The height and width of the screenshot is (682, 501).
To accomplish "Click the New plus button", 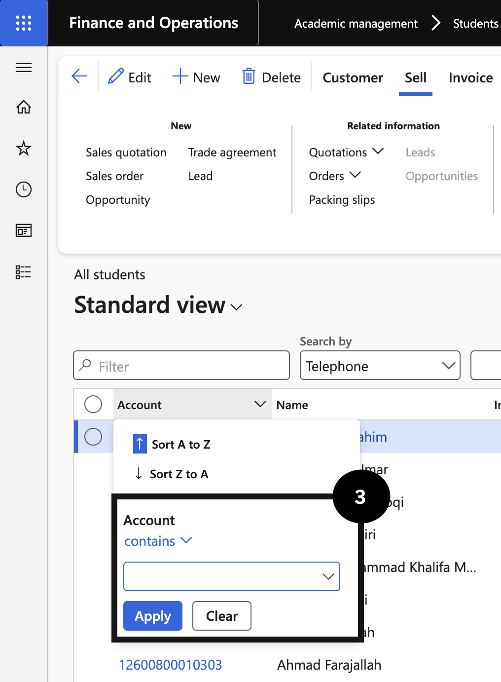I will (x=196, y=77).
